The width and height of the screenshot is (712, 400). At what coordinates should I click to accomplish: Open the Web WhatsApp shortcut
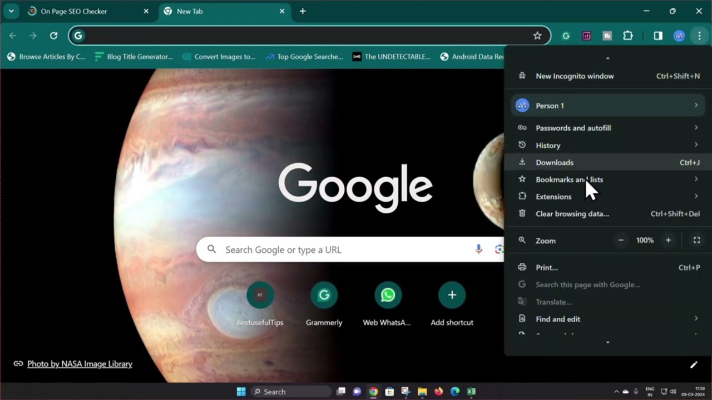(388, 304)
